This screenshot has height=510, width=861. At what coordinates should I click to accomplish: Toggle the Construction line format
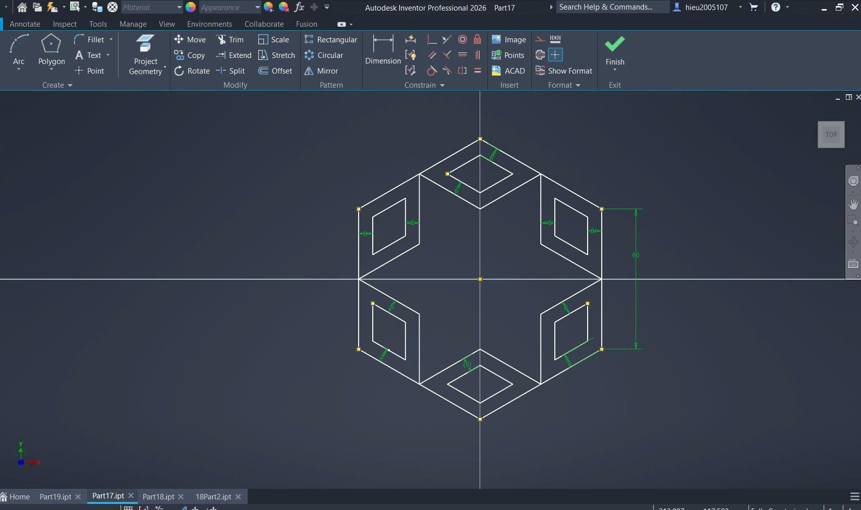540,39
